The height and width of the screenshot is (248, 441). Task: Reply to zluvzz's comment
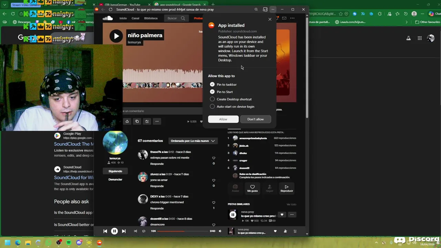157,186
